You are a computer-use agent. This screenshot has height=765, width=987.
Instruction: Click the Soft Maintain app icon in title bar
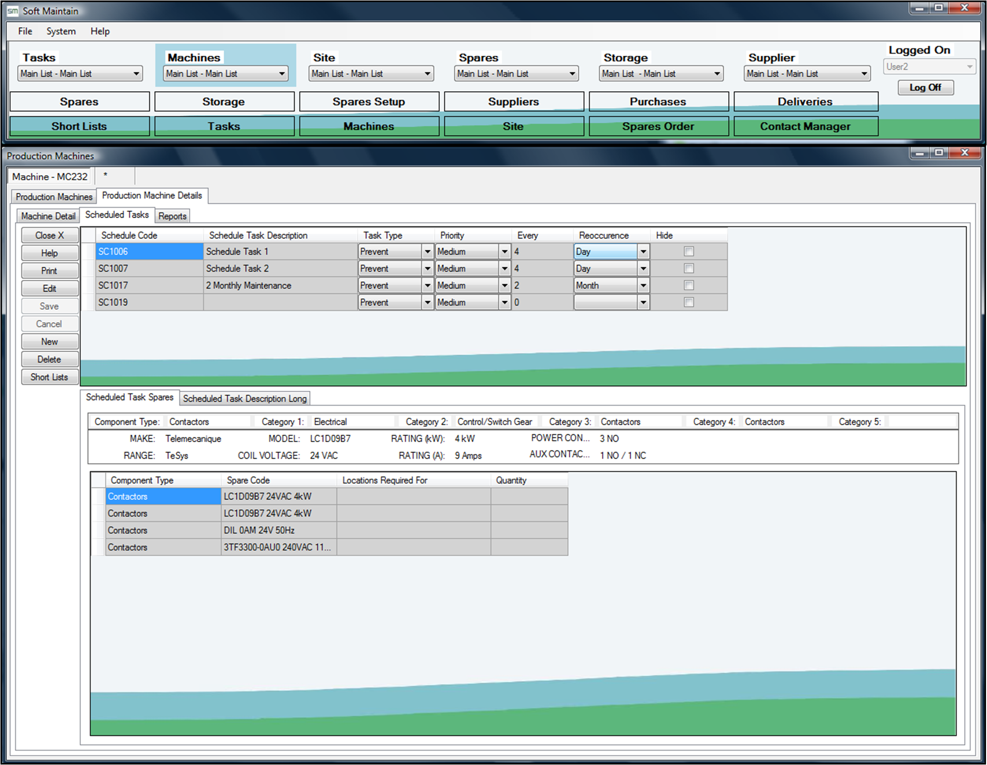(x=12, y=11)
